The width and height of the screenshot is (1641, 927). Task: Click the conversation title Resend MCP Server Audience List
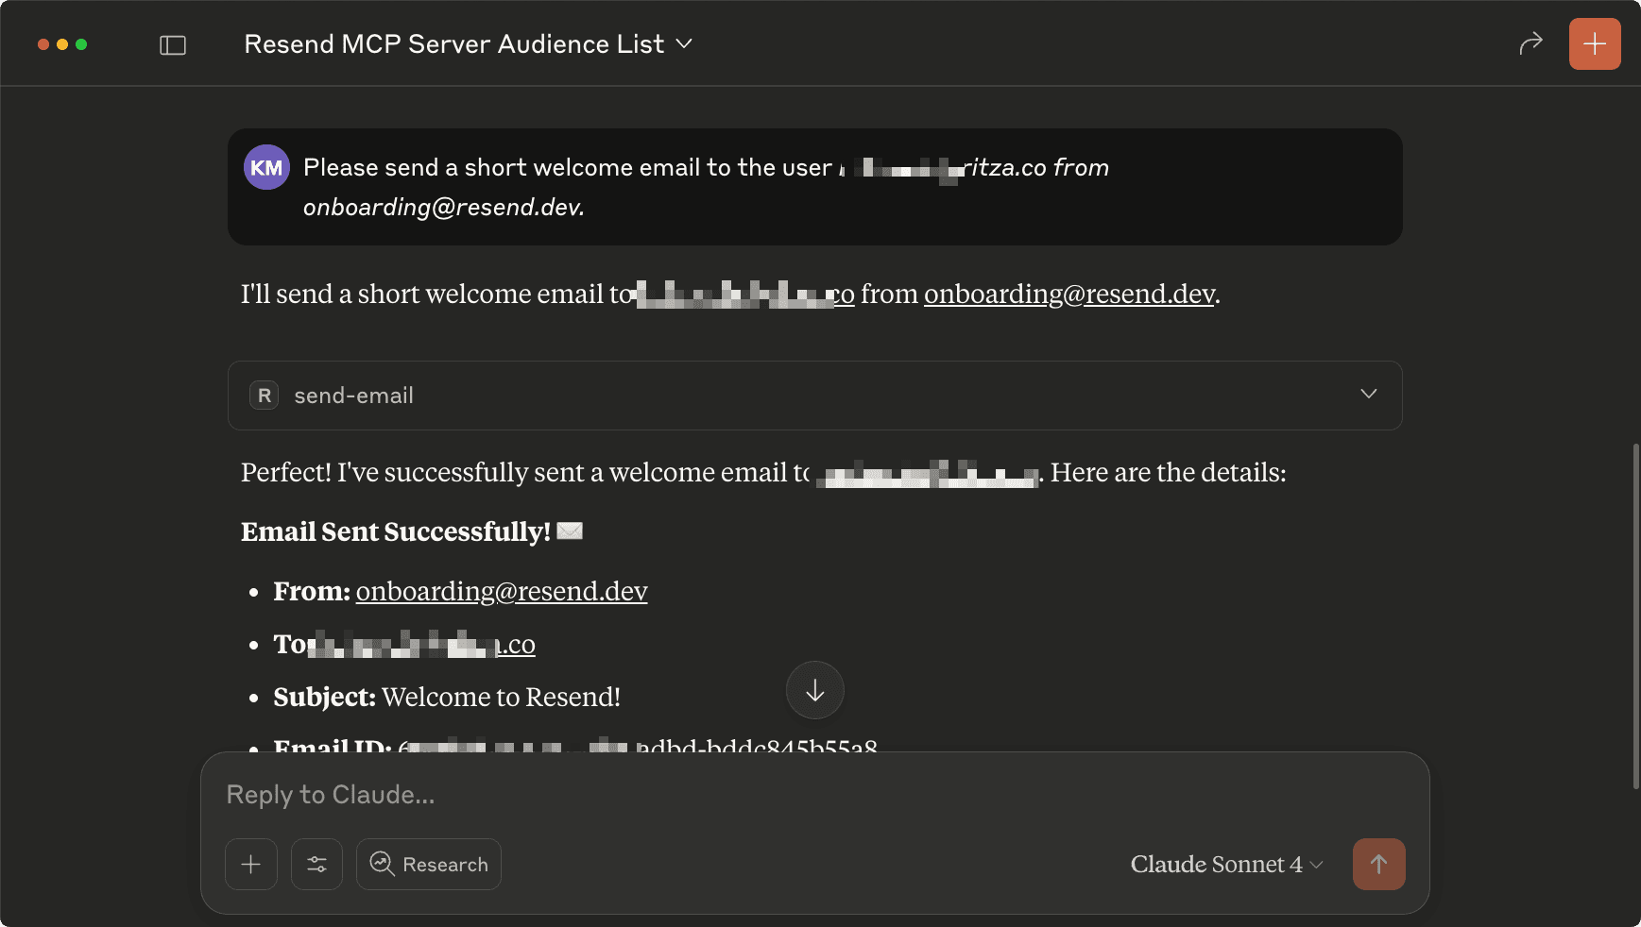pyautogui.click(x=453, y=43)
